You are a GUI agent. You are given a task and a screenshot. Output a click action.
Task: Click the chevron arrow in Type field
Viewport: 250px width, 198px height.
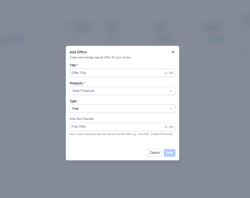coord(171,109)
